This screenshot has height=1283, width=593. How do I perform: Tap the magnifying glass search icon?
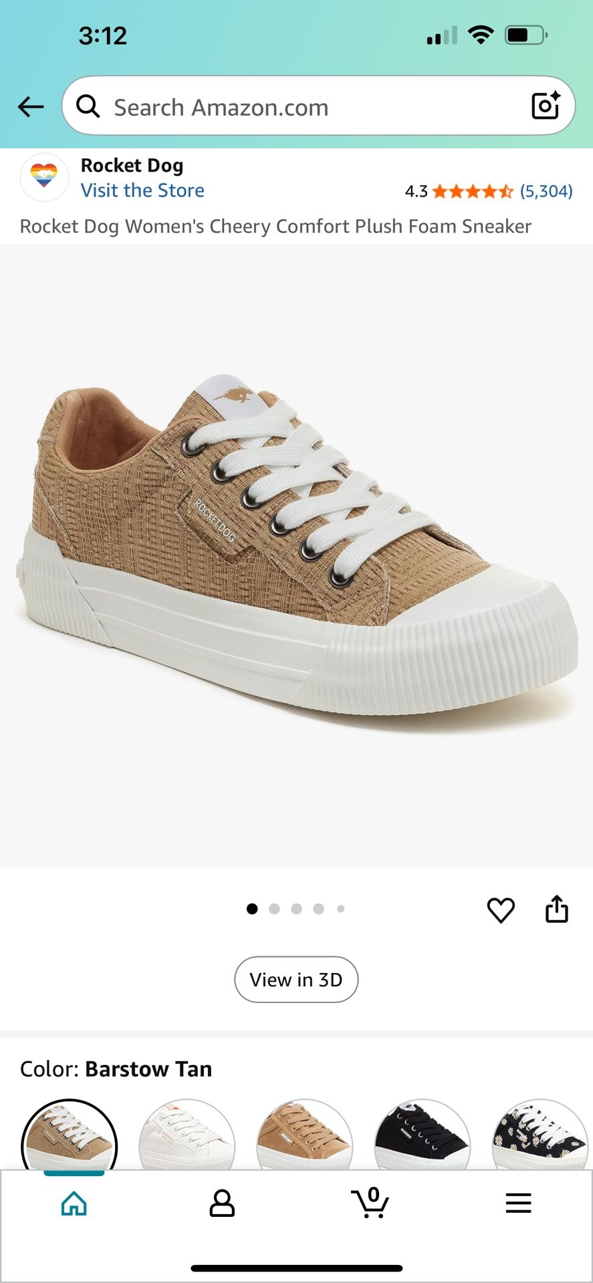(88, 106)
